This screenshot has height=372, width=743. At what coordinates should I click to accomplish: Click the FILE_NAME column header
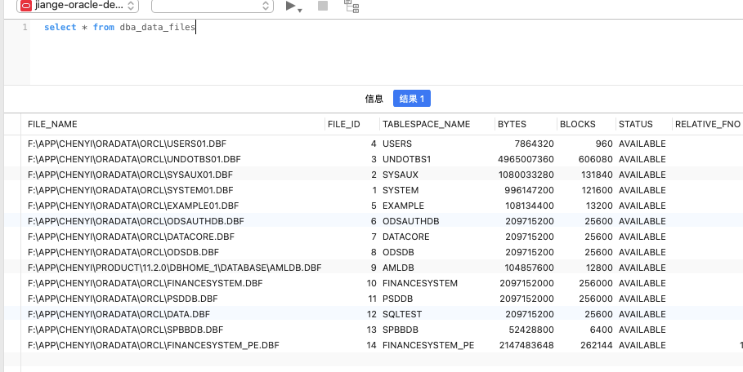(52, 124)
